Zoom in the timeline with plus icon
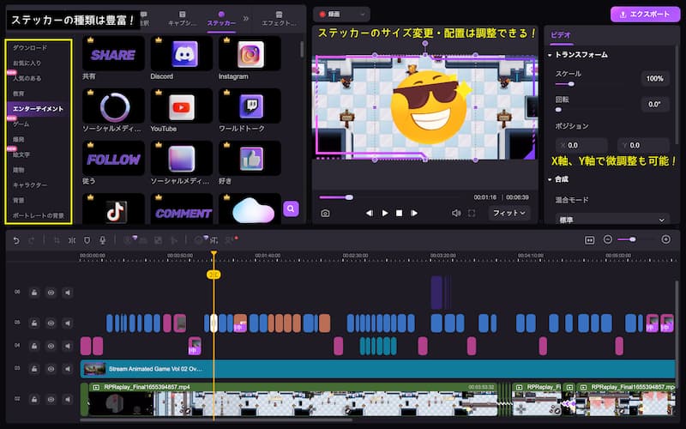Viewport: 686px width, 429px height. [x=666, y=239]
